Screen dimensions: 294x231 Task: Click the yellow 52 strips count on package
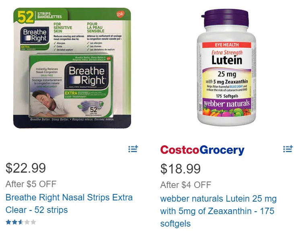(x=26, y=17)
